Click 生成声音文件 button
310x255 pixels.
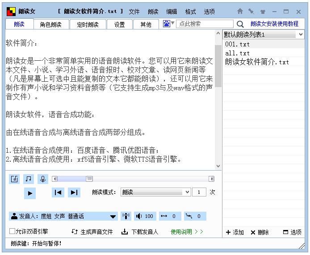(92, 232)
